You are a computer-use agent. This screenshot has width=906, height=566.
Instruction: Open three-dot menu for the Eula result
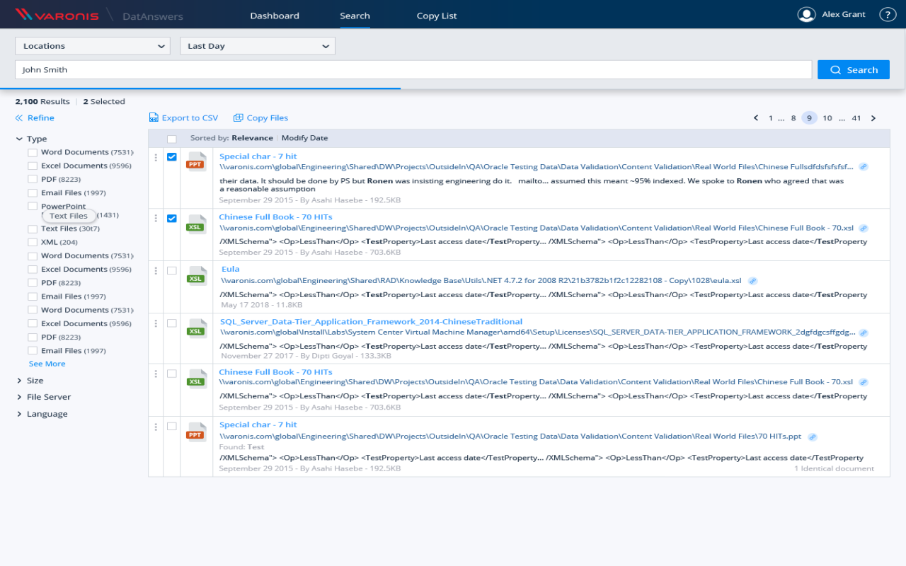[x=156, y=270]
